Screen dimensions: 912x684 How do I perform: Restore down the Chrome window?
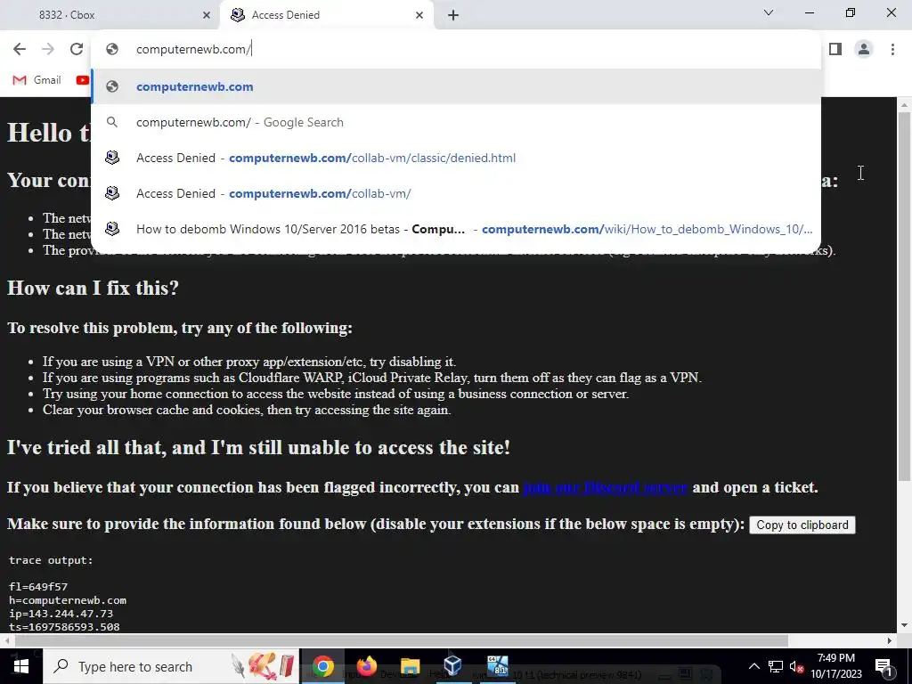851,12
